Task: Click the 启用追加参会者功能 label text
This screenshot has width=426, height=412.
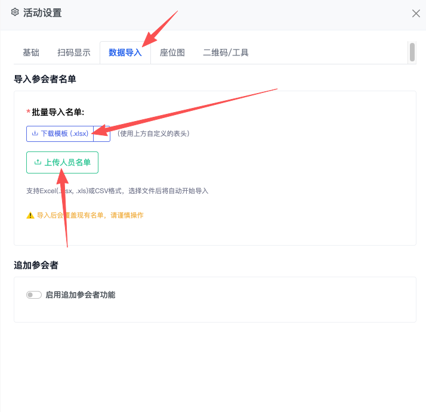Action: [x=81, y=295]
